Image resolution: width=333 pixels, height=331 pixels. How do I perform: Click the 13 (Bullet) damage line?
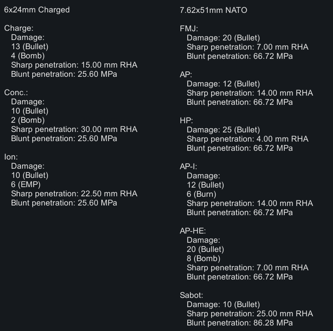click(x=30, y=46)
